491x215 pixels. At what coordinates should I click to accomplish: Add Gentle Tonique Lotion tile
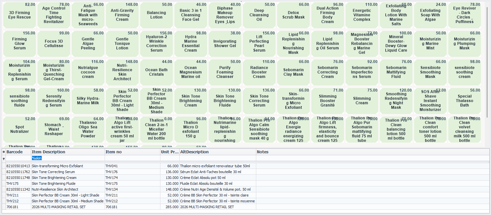coord(122,44)
